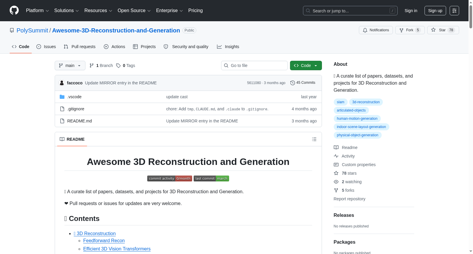Open the Actions tab
Image resolution: width=473 pixels, height=254 pixels.
click(114, 47)
